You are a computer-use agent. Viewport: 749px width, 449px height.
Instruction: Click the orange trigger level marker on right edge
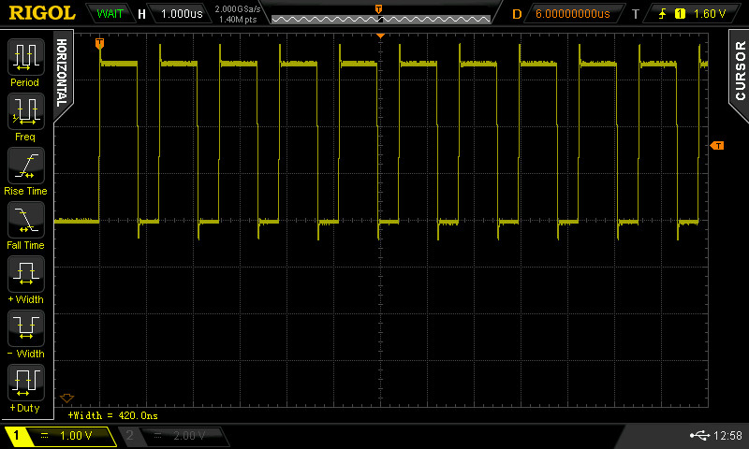click(x=717, y=145)
